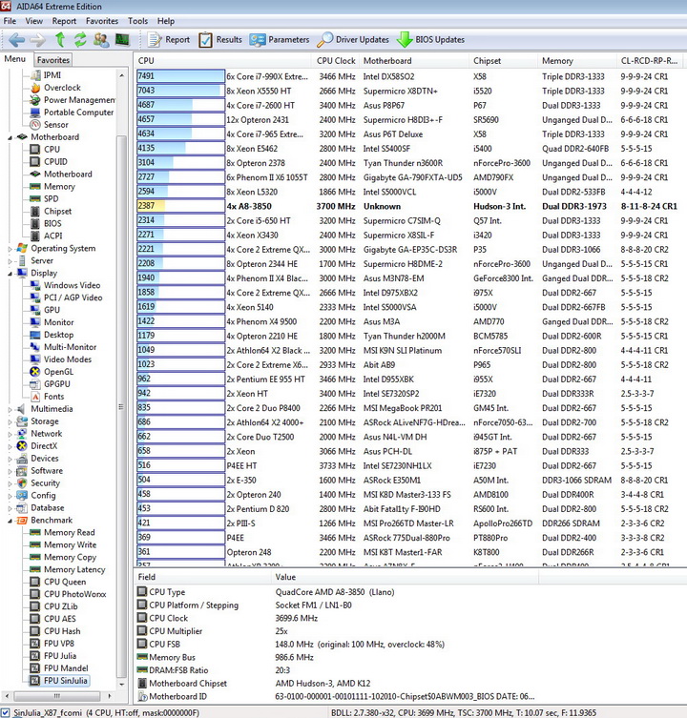
Task: Open the File menu
Action: point(10,21)
